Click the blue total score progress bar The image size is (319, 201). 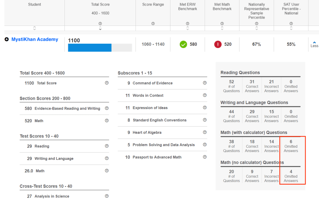click(x=90, y=48)
